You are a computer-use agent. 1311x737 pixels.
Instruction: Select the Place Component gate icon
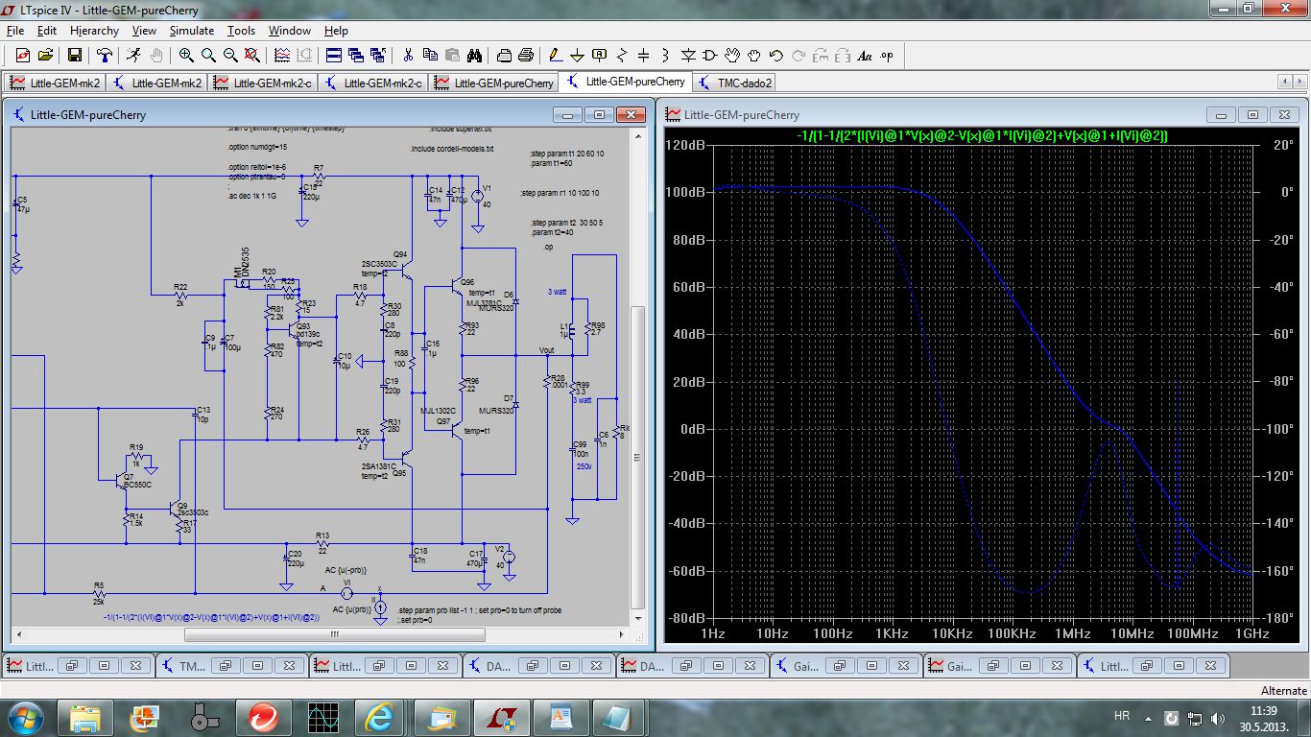click(710, 55)
